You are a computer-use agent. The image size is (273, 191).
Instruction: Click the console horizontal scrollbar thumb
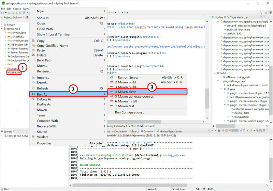click(x=130, y=185)
